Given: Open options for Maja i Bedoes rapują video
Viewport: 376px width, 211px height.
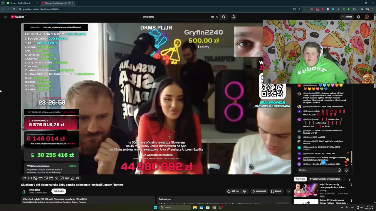Looking at the screenshot, I should [351, 185].
